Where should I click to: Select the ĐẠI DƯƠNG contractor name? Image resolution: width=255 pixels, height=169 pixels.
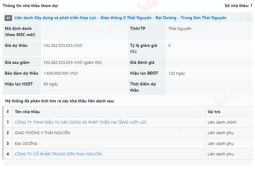pyautogui.click(x=26, y=143)
